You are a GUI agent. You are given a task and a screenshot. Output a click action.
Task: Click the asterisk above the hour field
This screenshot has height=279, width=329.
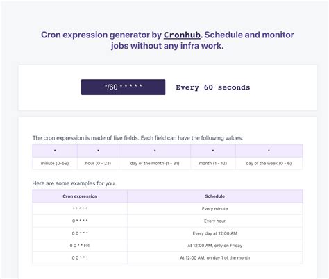[x=98, y=151]
